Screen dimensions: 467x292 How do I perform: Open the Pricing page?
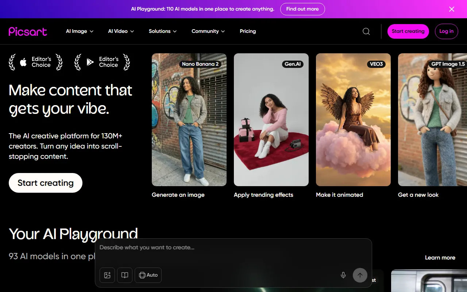click(x=248, y=31)
